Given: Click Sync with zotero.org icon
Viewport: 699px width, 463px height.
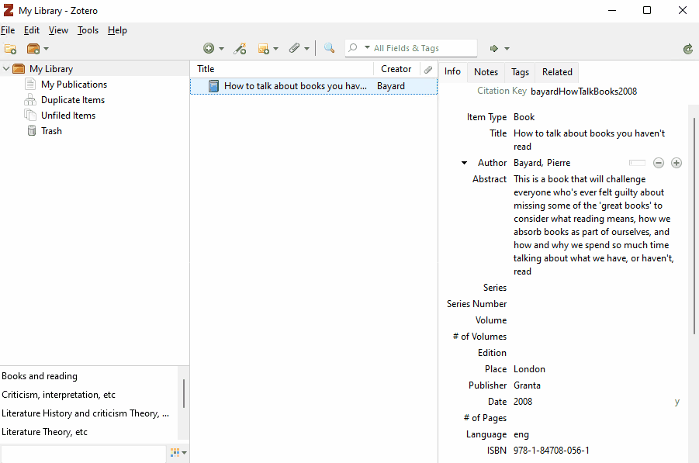Looking at the screenshot, I should pos(688,49).
